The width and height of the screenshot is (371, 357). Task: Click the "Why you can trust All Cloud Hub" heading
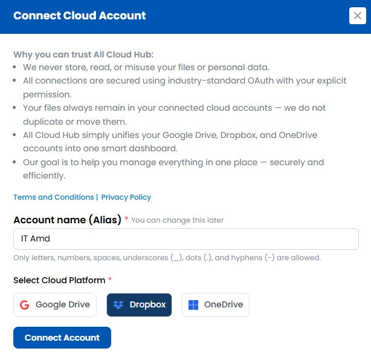pos(82,53)
